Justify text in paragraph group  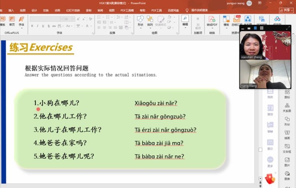click(x=115, y=28)
